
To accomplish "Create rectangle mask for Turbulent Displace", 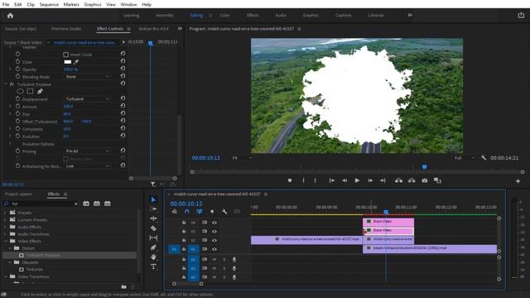I will coord(30,91).
